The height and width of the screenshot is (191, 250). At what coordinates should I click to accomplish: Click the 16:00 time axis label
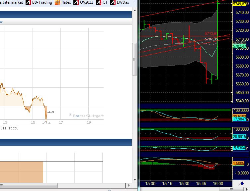(x=218, y=184)
